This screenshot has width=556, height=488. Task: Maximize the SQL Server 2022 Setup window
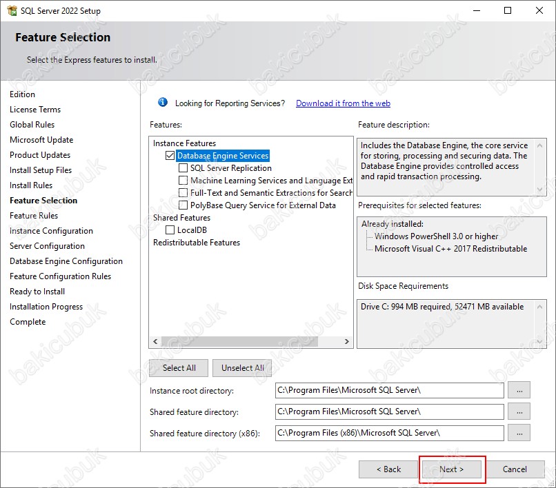tap(508, 10)
